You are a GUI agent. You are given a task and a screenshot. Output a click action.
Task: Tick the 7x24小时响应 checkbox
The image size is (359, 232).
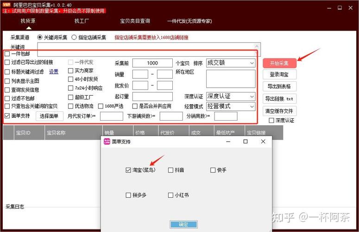click(x=70, y=88)
